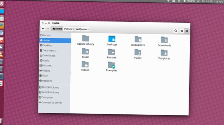
Task: Open the Examples link folder
Action: [x=111, y=65]
